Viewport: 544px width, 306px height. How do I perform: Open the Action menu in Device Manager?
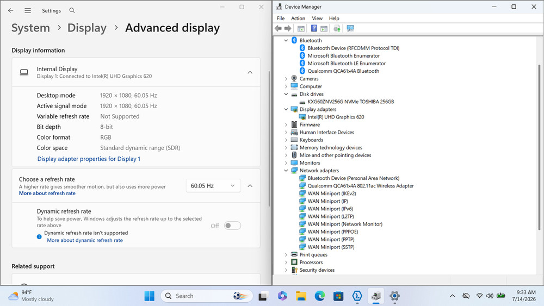click(298, 18)
